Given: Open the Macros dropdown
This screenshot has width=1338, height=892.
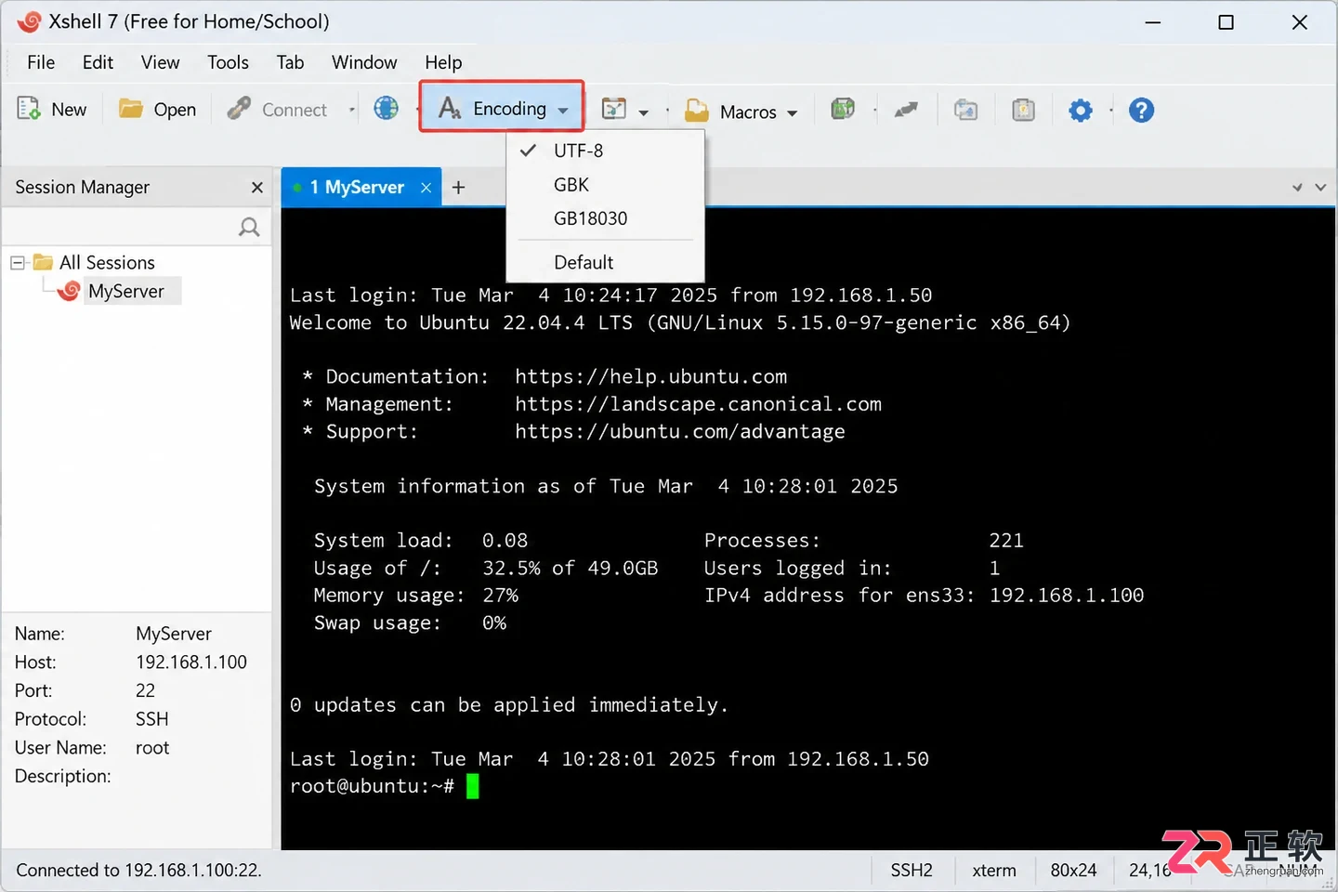Looking at the screenshot, I should 741,111.
